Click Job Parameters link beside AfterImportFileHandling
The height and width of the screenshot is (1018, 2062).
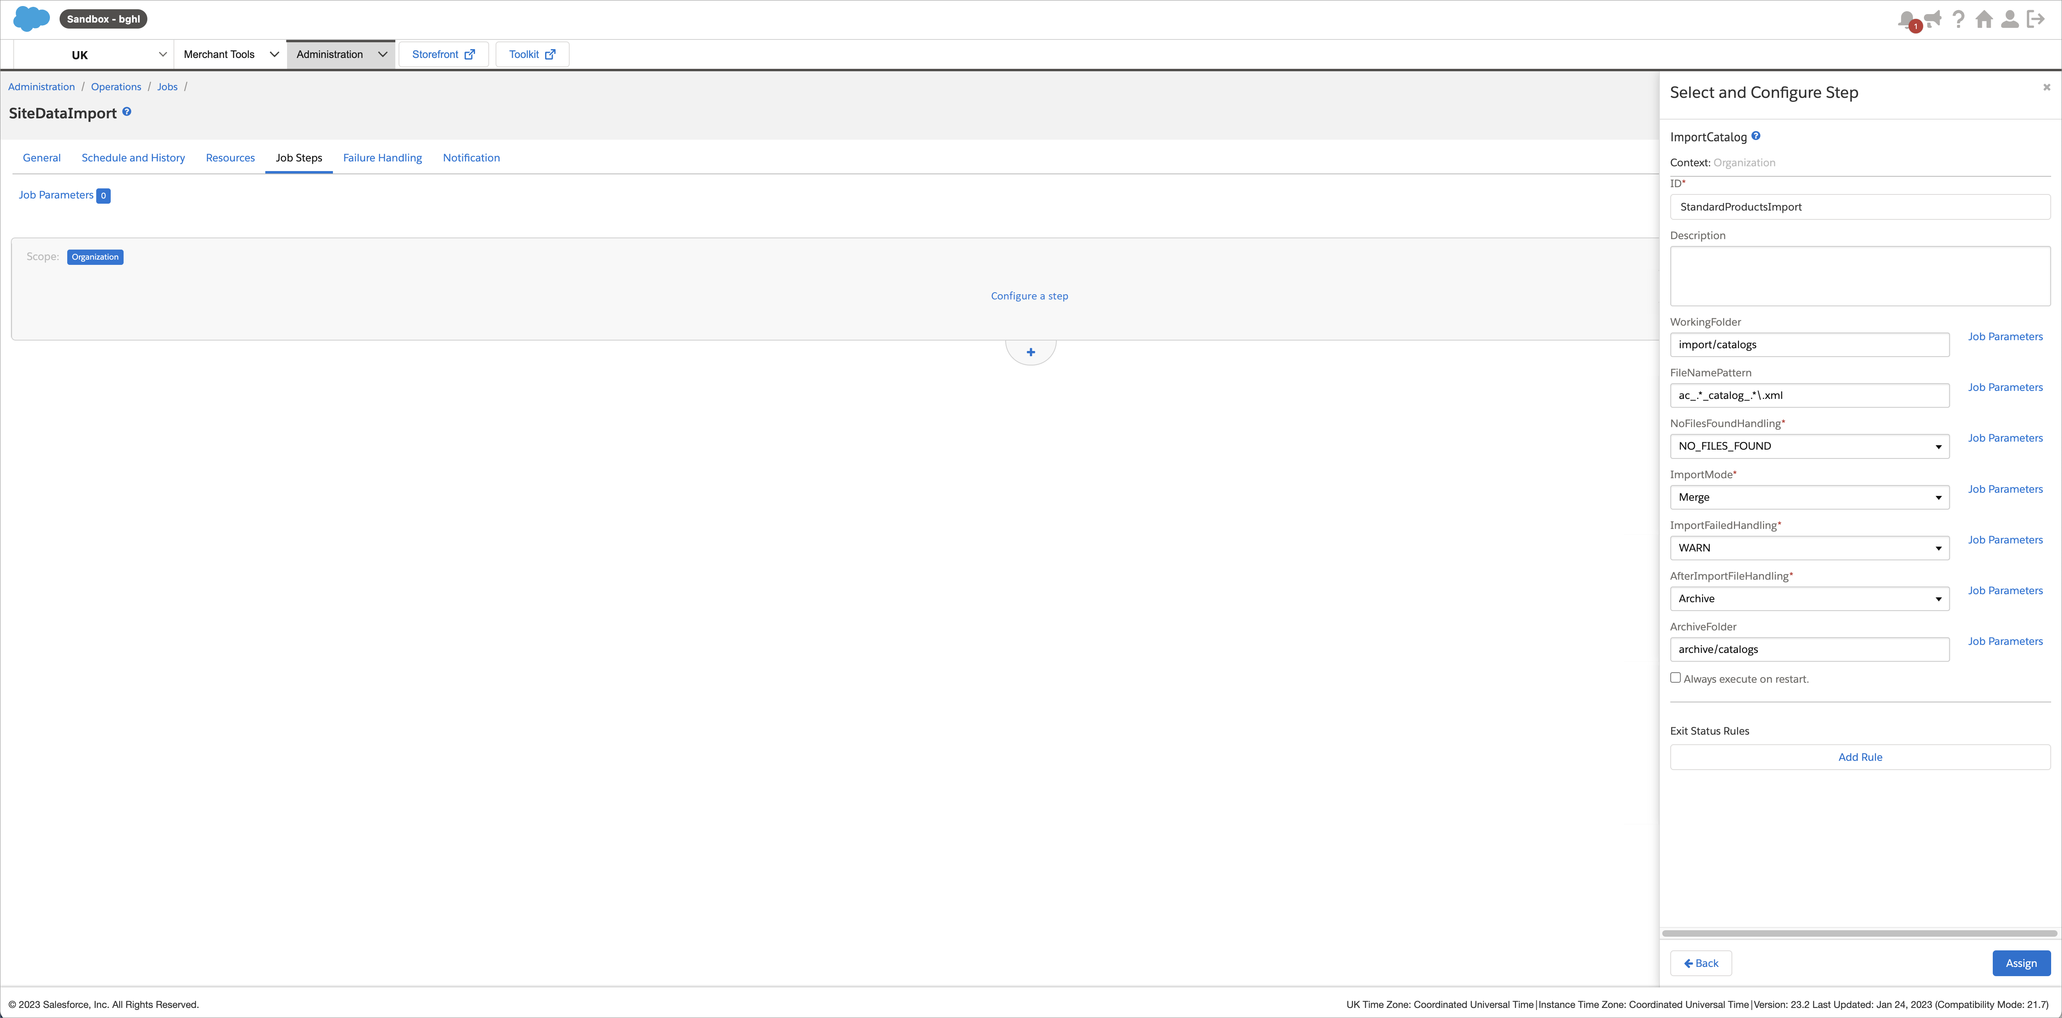coord(2005,591)
